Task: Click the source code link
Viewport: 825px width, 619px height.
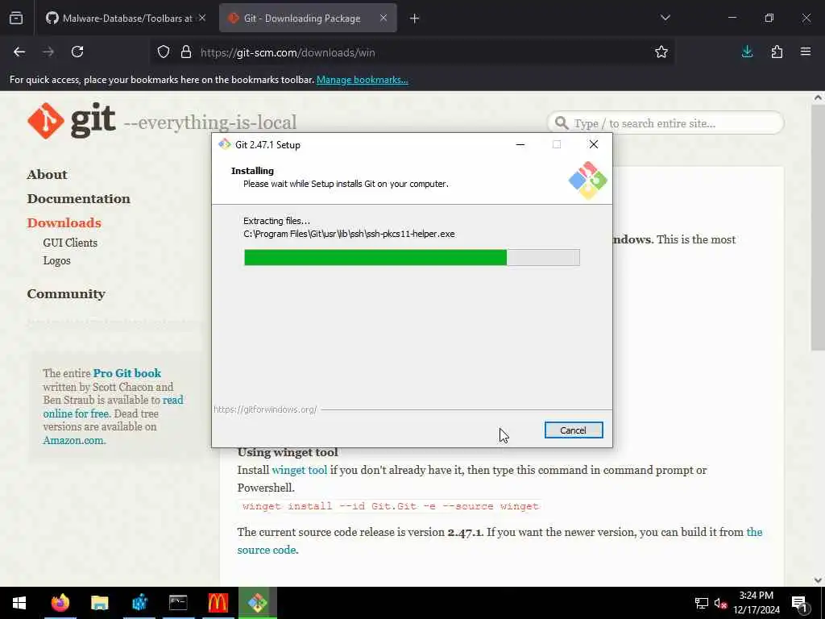Action: click(x=267, y=550)
